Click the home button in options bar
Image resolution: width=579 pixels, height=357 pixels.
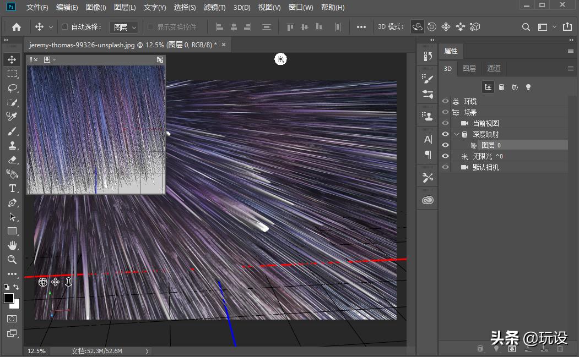coord(17,26)
